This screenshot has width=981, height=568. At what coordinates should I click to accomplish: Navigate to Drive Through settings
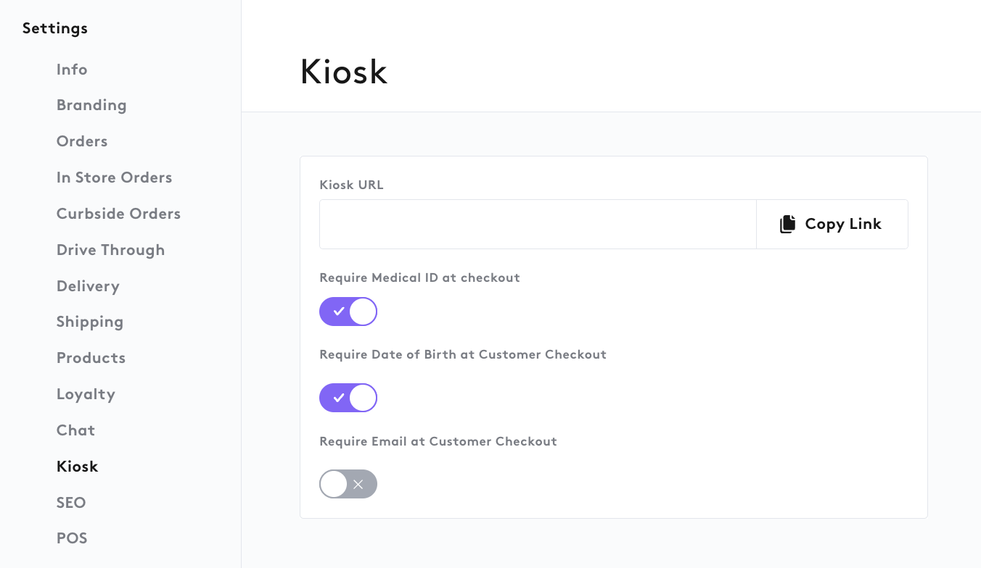(x=110, y=250)
